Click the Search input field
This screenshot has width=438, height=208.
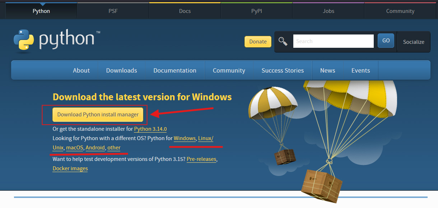[333, 41]
